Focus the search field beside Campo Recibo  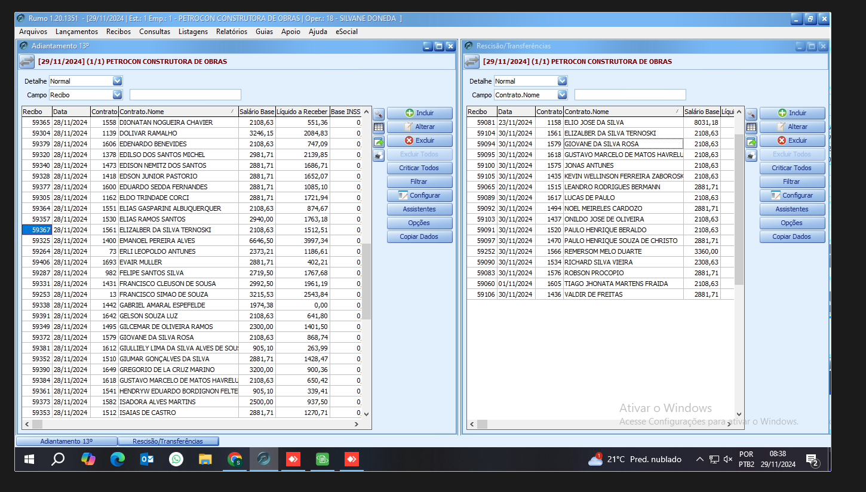(185, 94)
